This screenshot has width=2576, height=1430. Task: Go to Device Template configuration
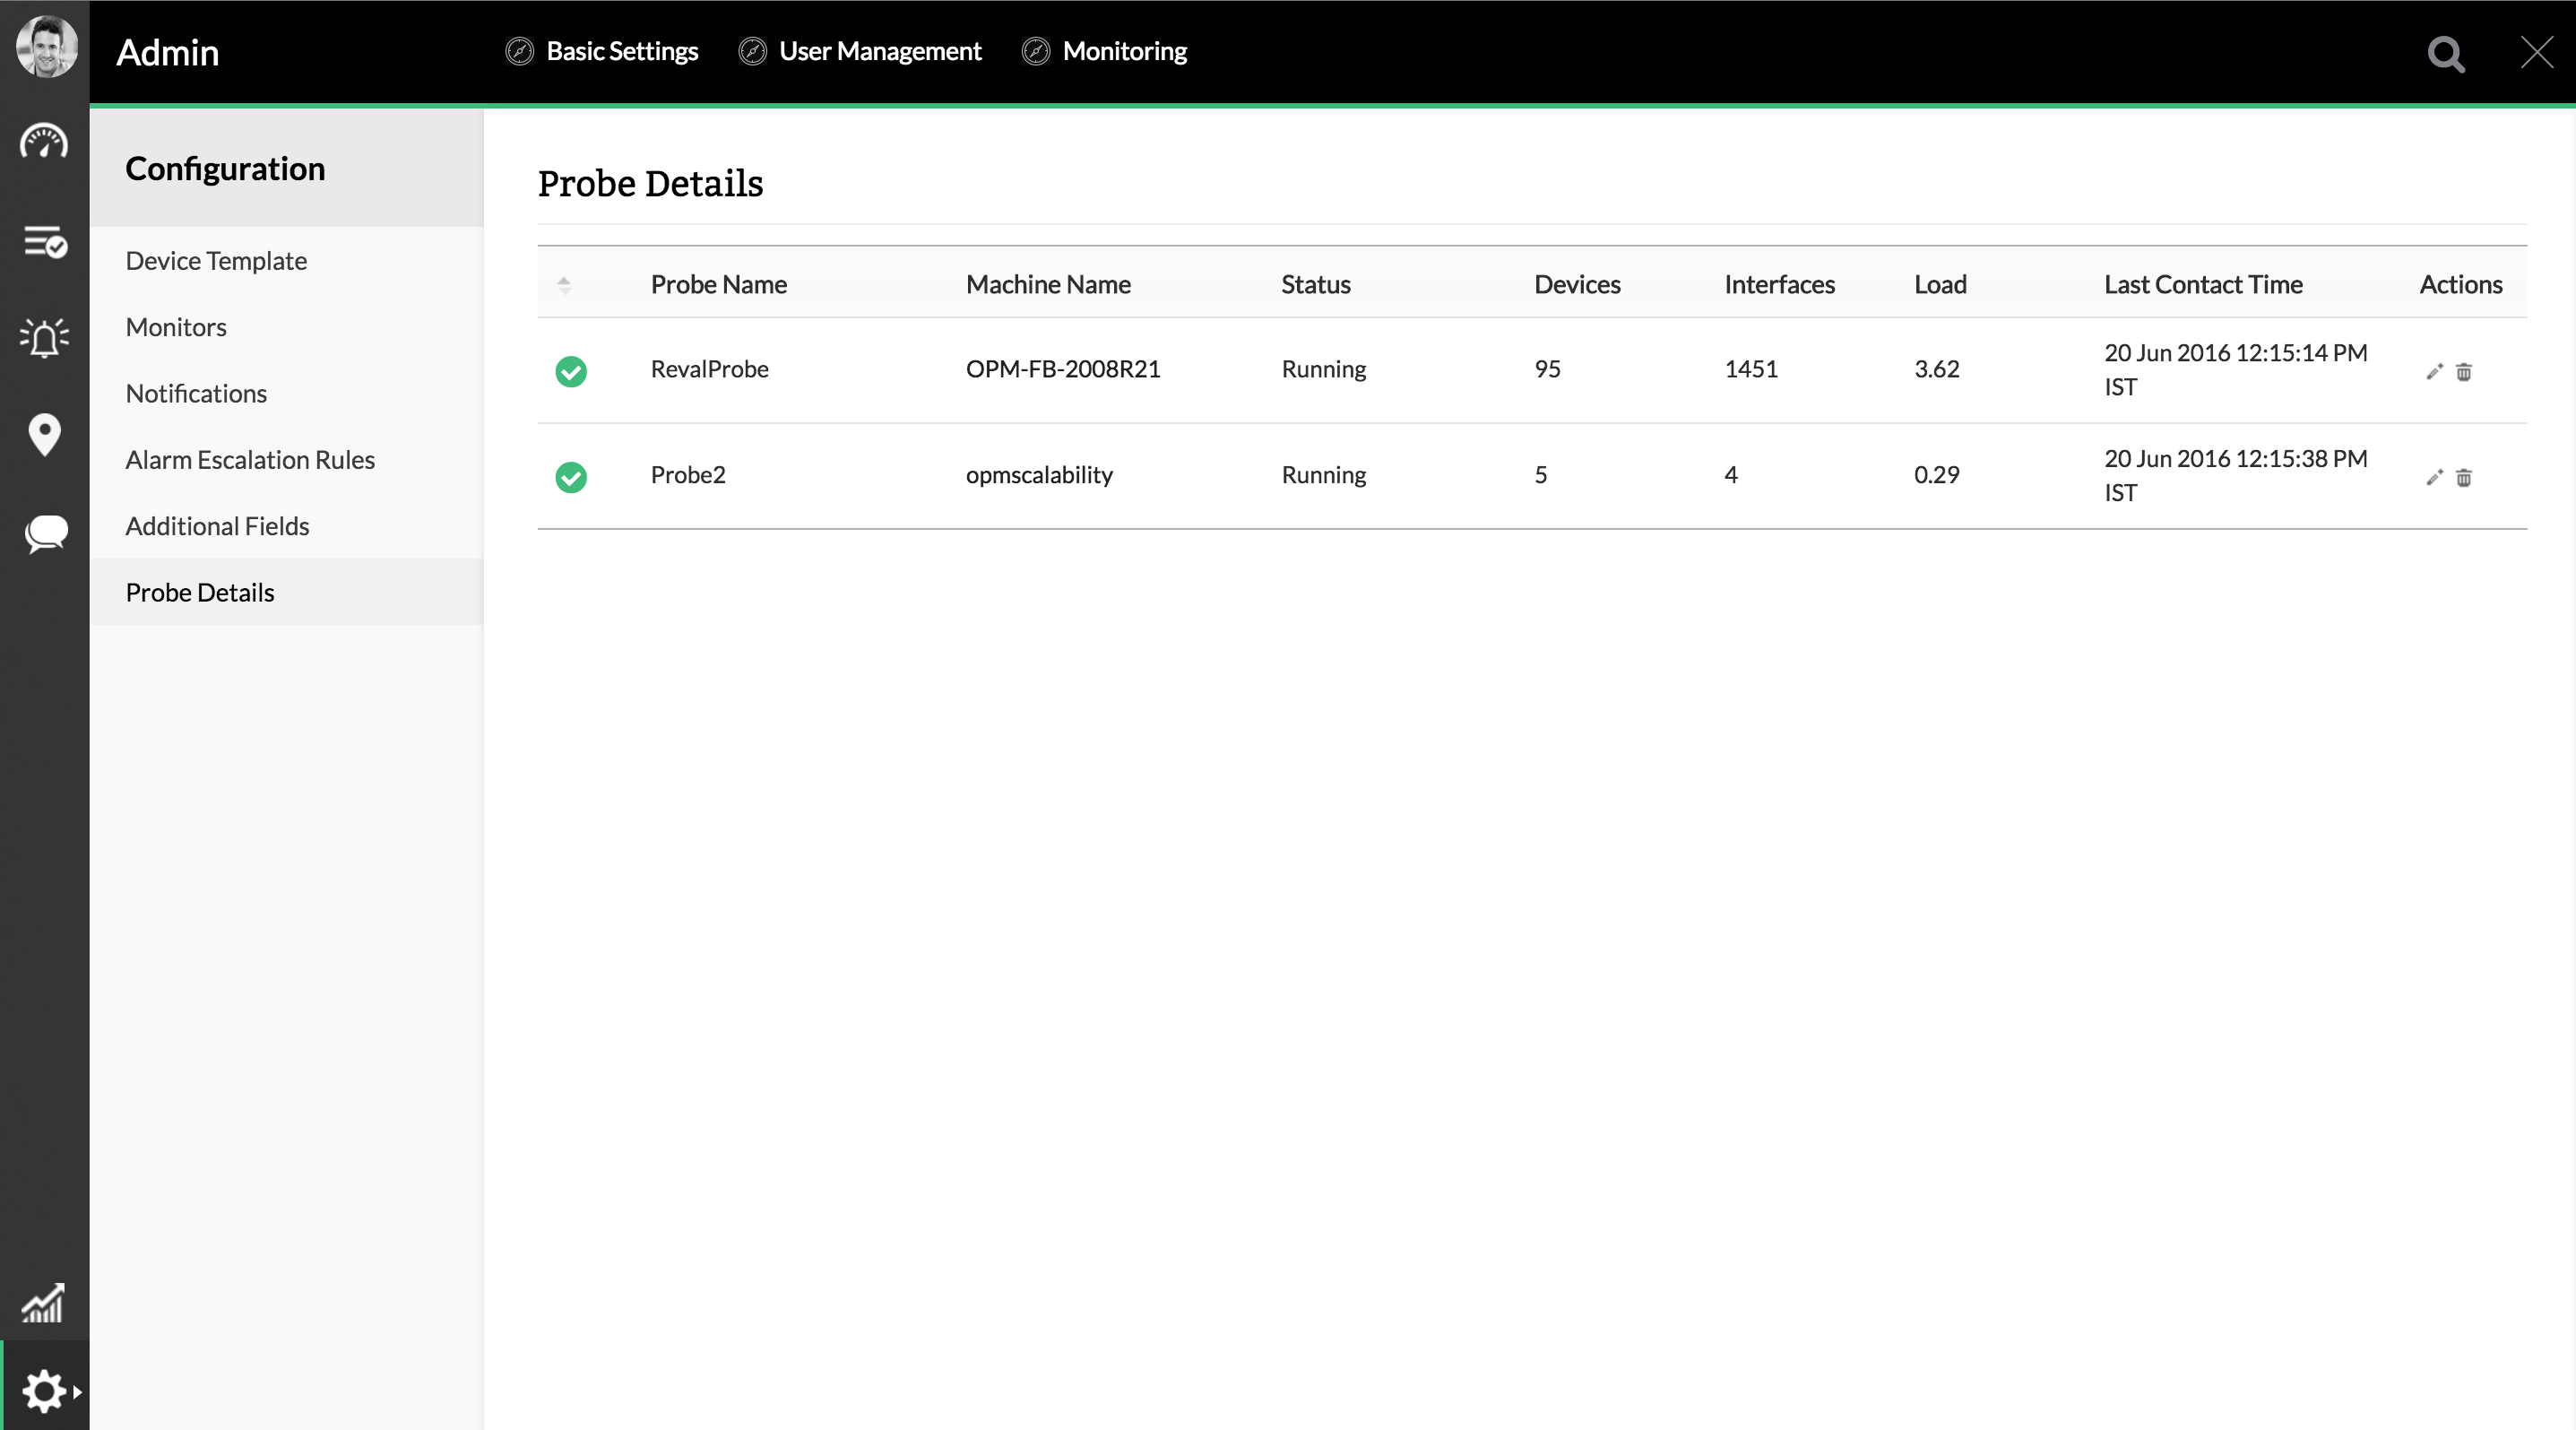coord(216,261)
